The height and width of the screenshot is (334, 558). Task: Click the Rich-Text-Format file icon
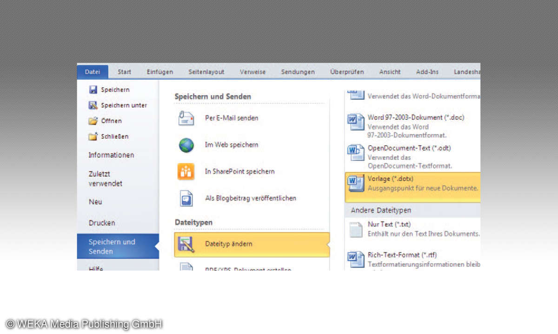[x=356, y=259]
